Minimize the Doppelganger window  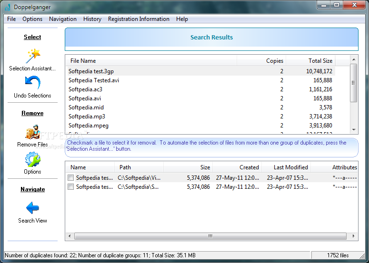click(x=324, y=5)
